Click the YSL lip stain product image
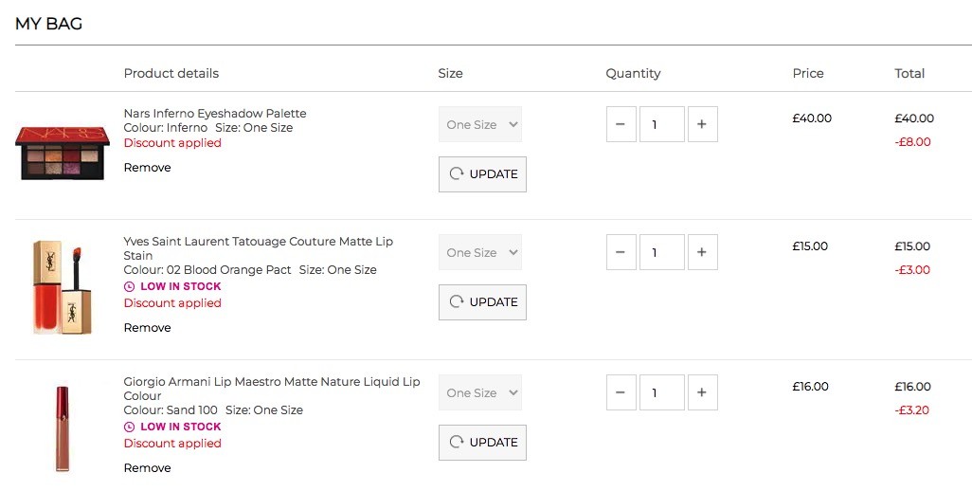The height and width of the screenshot is (491, 972). [x=62, y=287]
